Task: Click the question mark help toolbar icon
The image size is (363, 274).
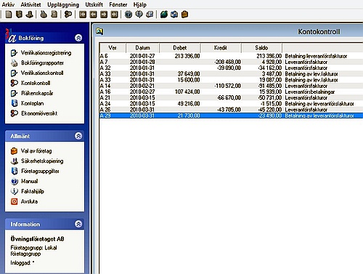Action: [129, 15]
